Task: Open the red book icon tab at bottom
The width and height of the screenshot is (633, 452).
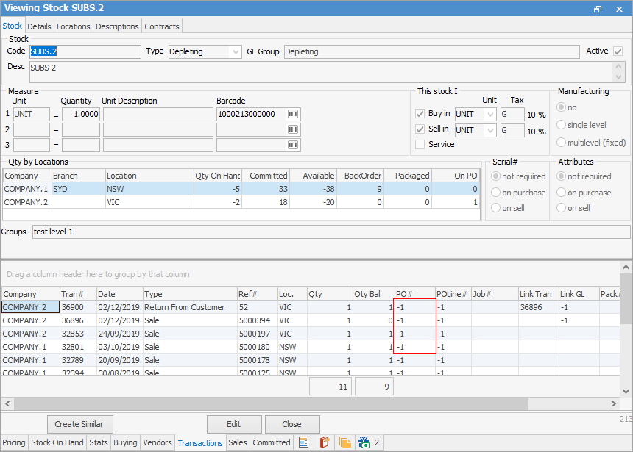Action: (x=323, y=442)
